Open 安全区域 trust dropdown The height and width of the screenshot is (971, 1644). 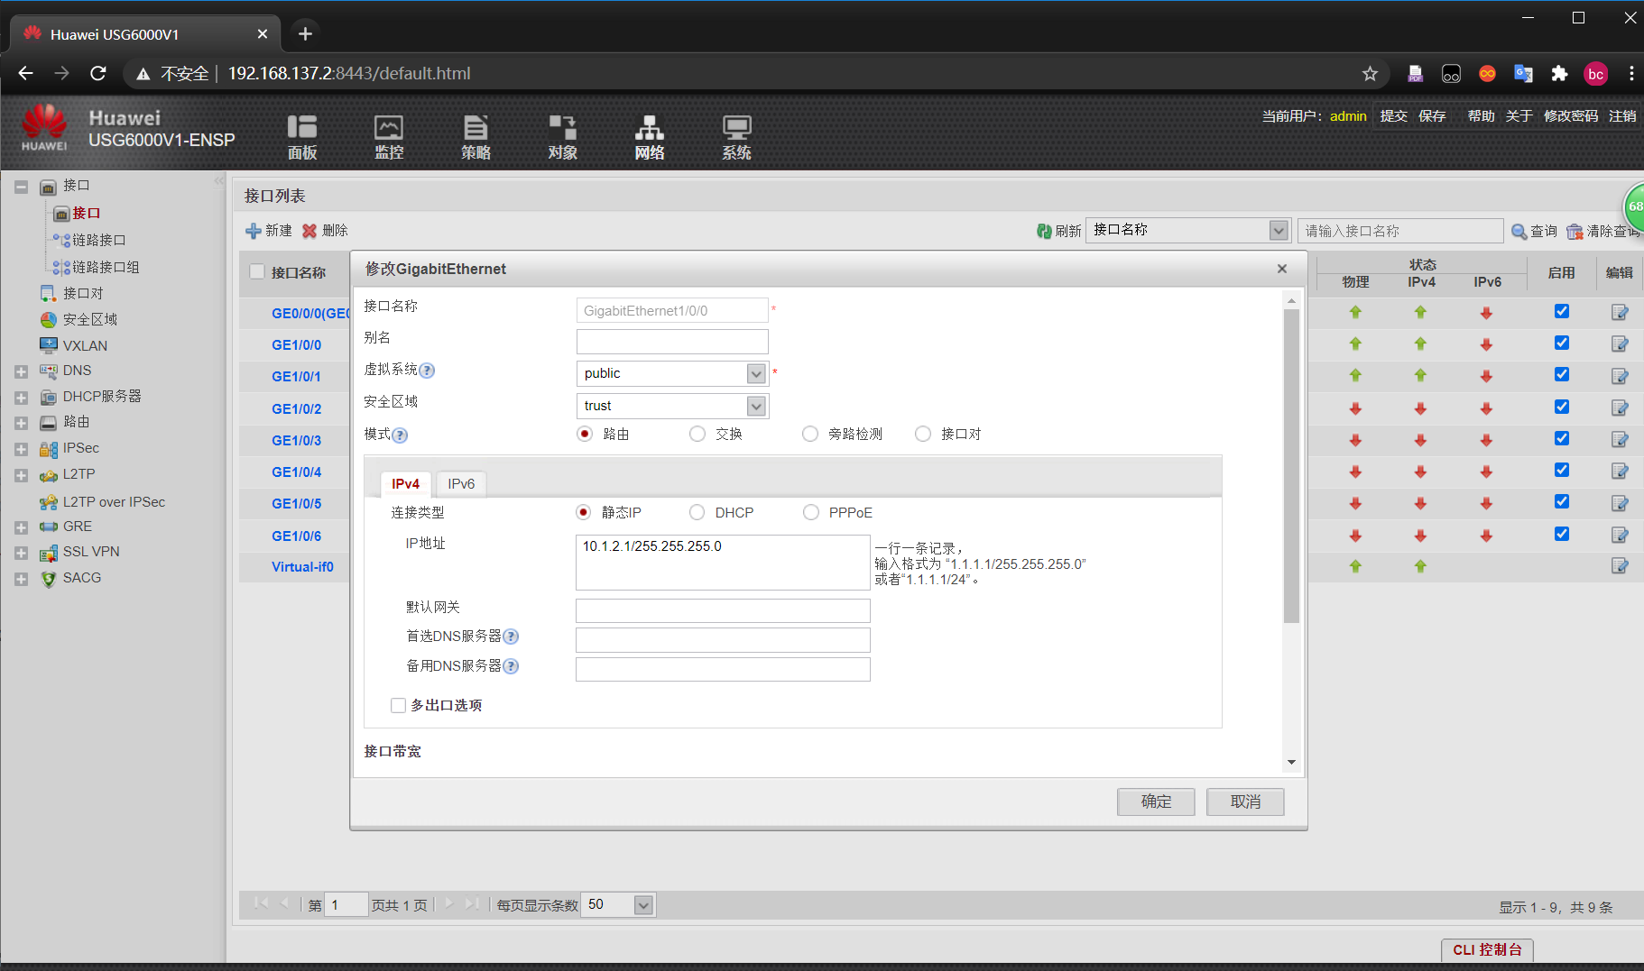click(x=756, y=406)
